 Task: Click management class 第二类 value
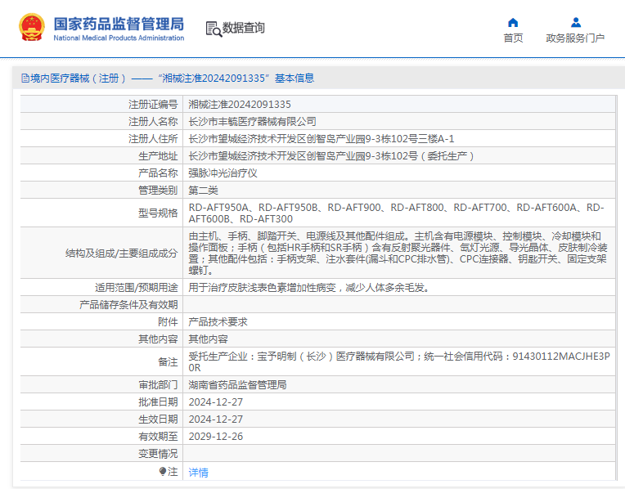pos(203,190)
